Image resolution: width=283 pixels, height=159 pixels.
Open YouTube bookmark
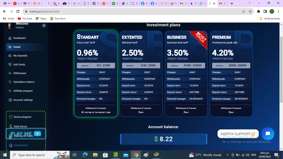25,19
